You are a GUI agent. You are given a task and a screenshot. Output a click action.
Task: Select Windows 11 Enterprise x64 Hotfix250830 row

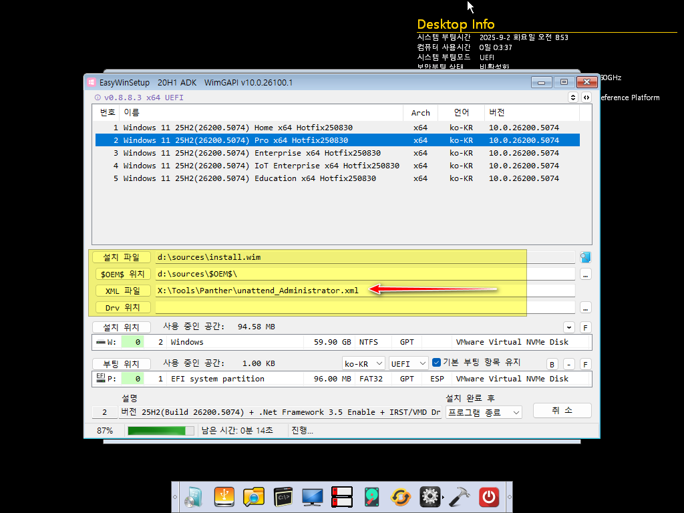click(x=337, y=153)
